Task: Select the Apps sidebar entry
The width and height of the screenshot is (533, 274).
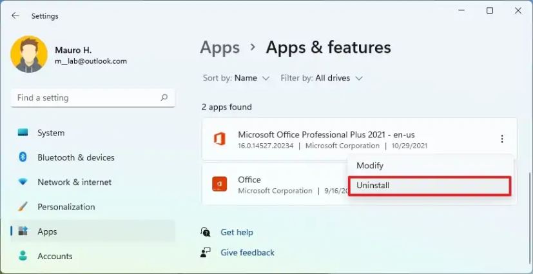Action: pos(93,231)
